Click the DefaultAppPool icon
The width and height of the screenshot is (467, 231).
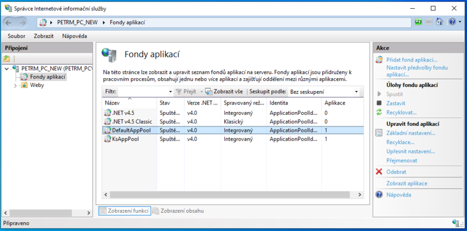tap(107, 131)
